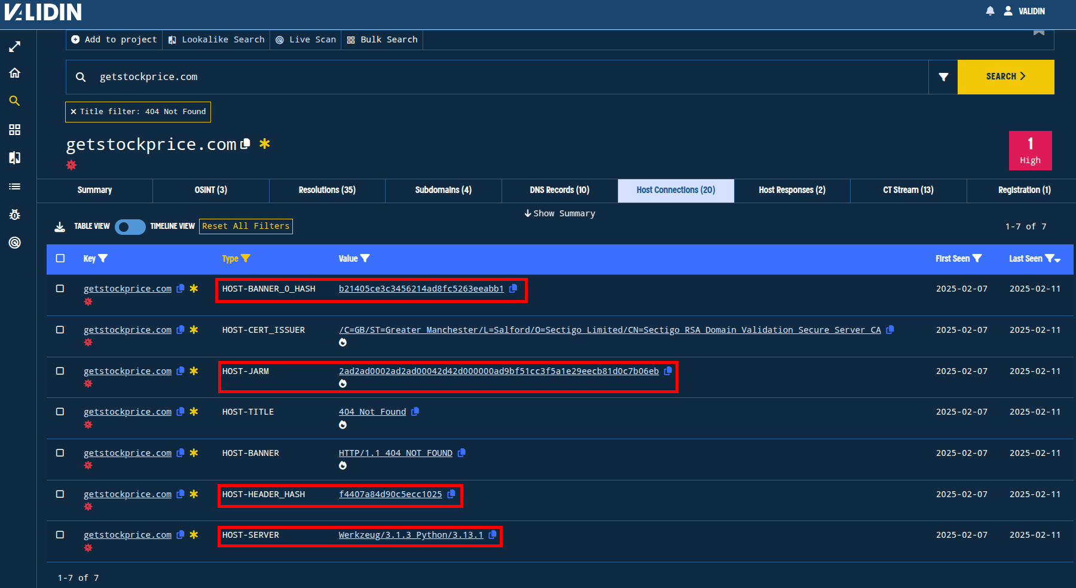Open Werkzeug/3.1.3 Python/3.13.1 link

tap(411, 535)
